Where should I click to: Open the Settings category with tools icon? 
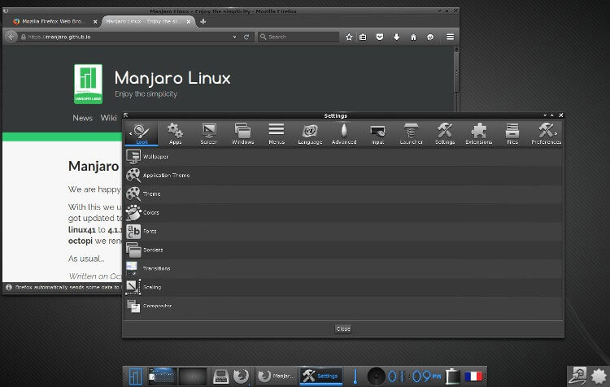445,133
